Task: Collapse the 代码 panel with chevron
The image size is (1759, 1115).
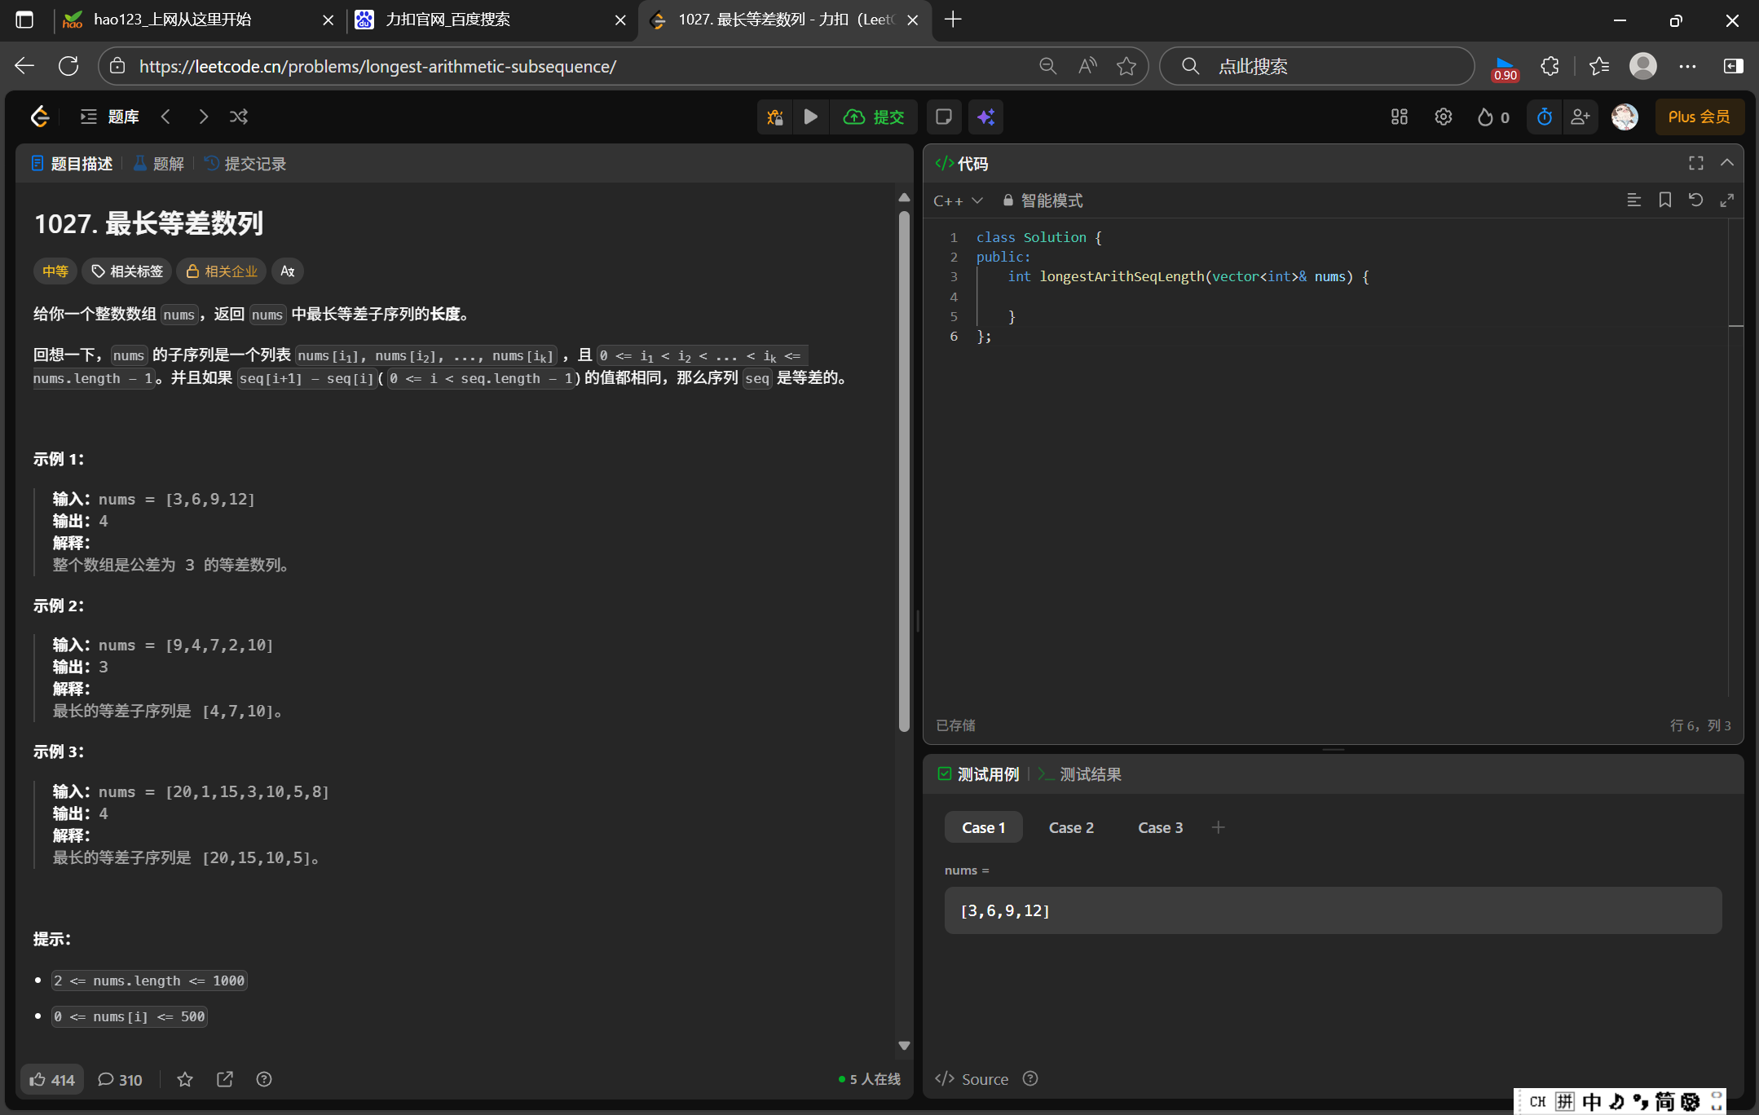Action: click(1726, 163)
